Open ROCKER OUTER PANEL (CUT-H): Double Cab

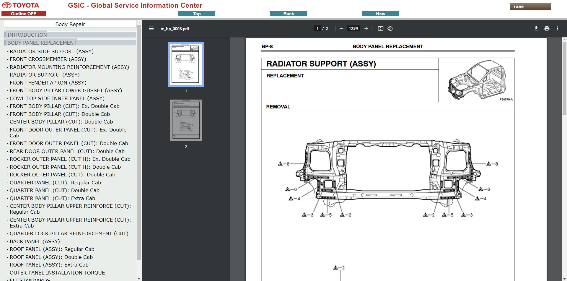tap(65, 167)
